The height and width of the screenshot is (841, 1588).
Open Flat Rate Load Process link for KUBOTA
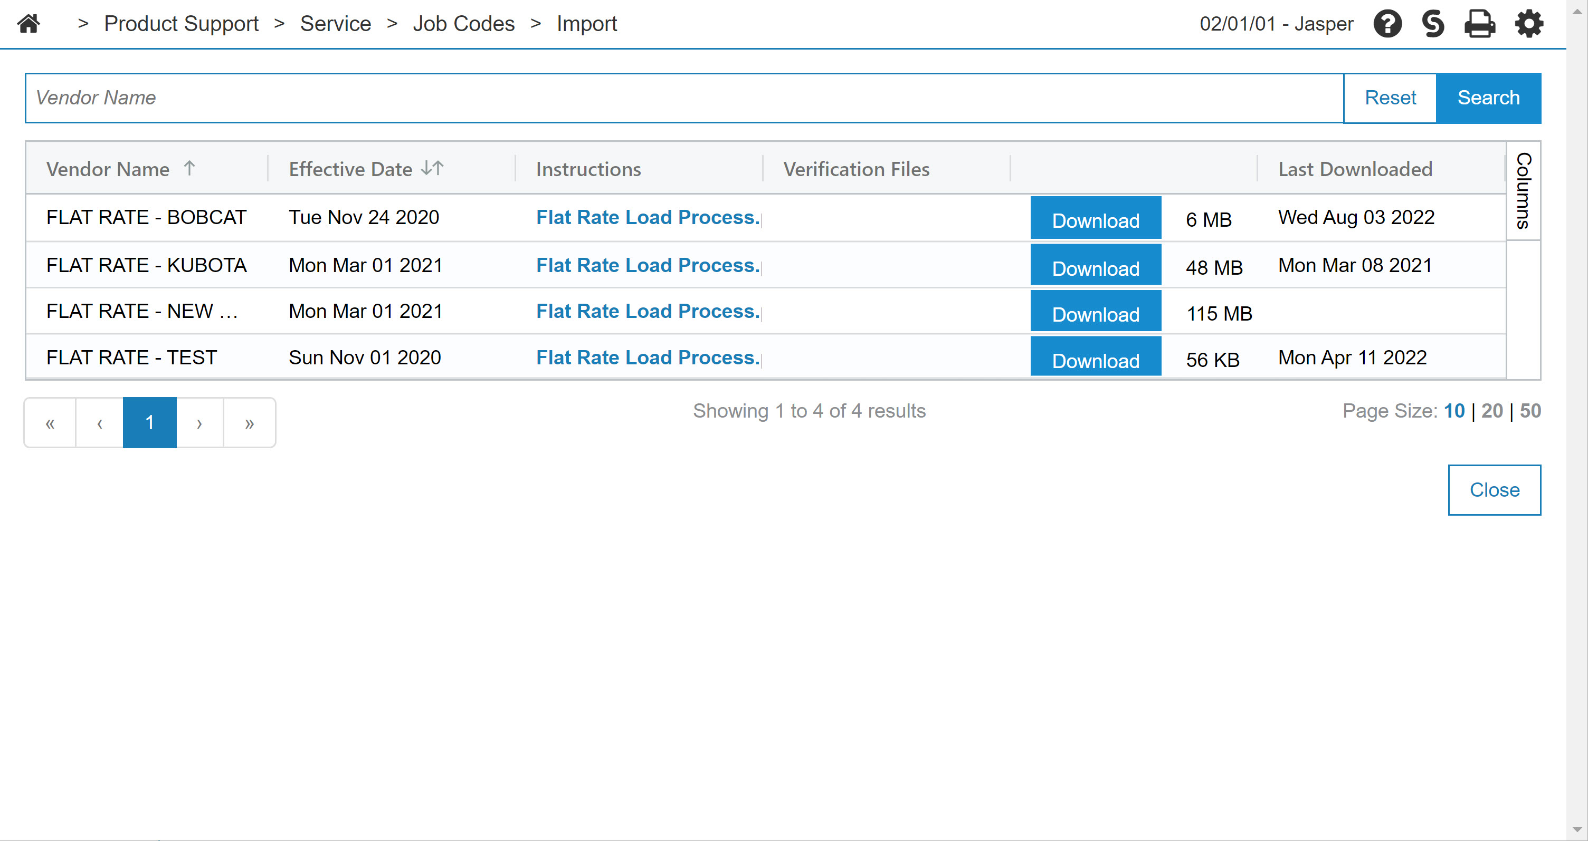point(648,265)
